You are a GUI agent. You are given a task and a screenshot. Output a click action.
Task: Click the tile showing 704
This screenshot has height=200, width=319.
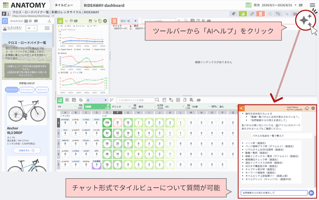pos(107,123)
